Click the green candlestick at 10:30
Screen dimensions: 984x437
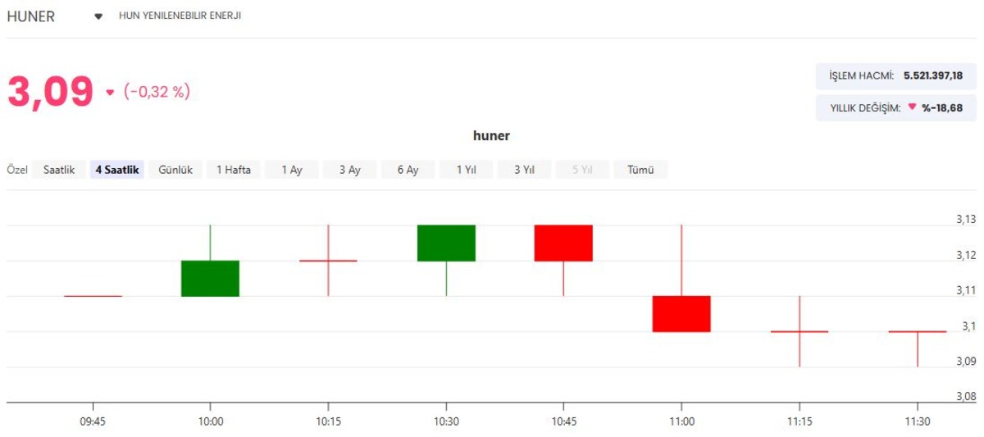(446, 243)
